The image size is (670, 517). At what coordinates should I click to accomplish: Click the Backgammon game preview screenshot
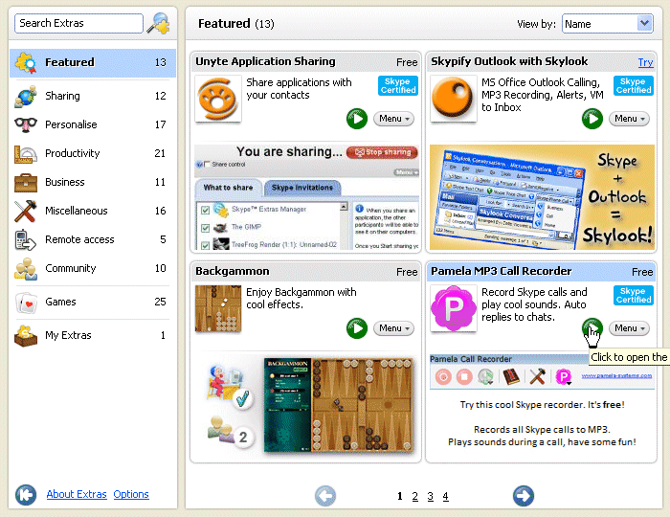pos(339,405)
